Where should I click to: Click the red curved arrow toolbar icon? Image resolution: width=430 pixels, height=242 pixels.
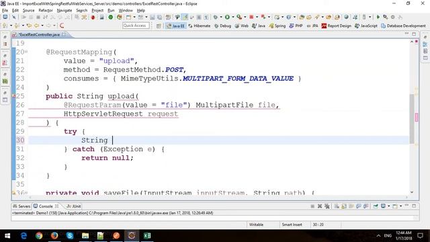tap(62, 26)
